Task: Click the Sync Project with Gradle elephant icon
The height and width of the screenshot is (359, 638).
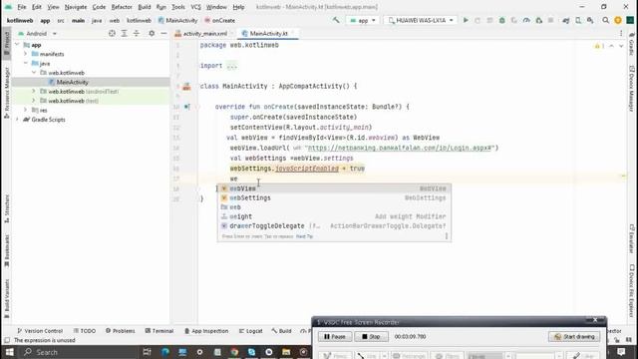Action: click(565, 20)
